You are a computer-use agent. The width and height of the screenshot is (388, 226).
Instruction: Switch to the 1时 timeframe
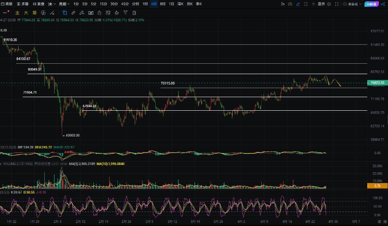145,4
